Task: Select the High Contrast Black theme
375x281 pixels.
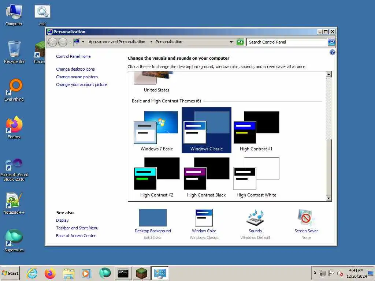Action: tap(207, 177)
